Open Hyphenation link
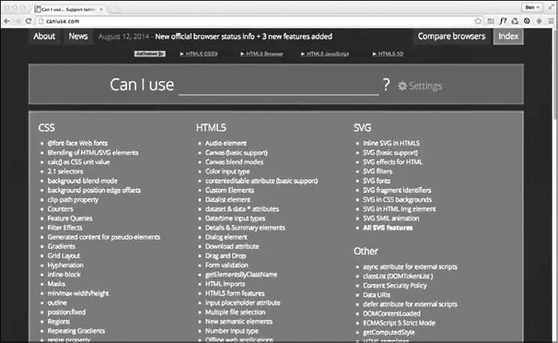The image size is (558, 343). (66, 265)
